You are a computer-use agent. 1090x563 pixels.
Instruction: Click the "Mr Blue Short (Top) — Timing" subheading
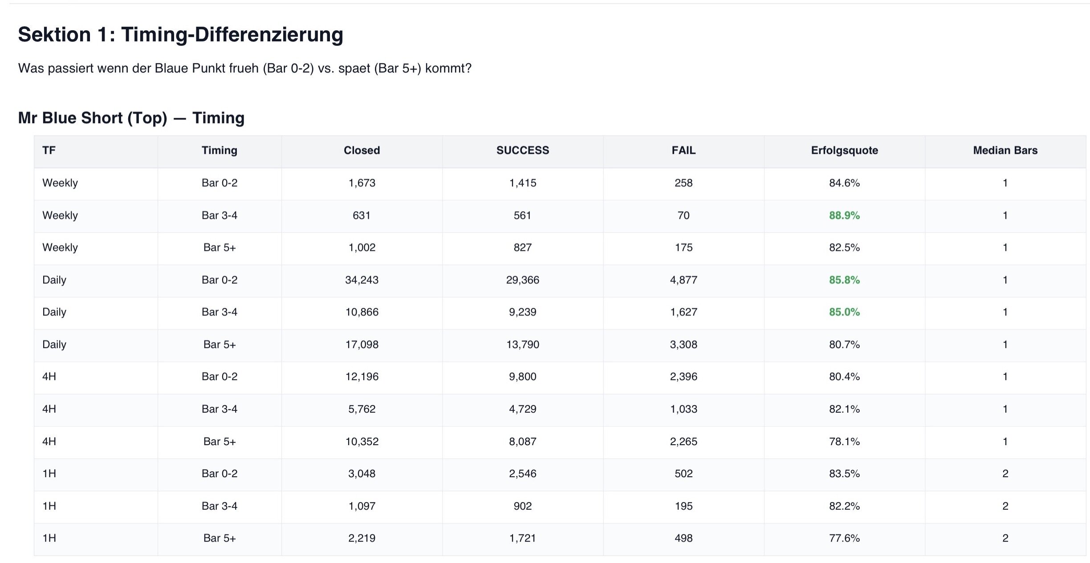131,118
